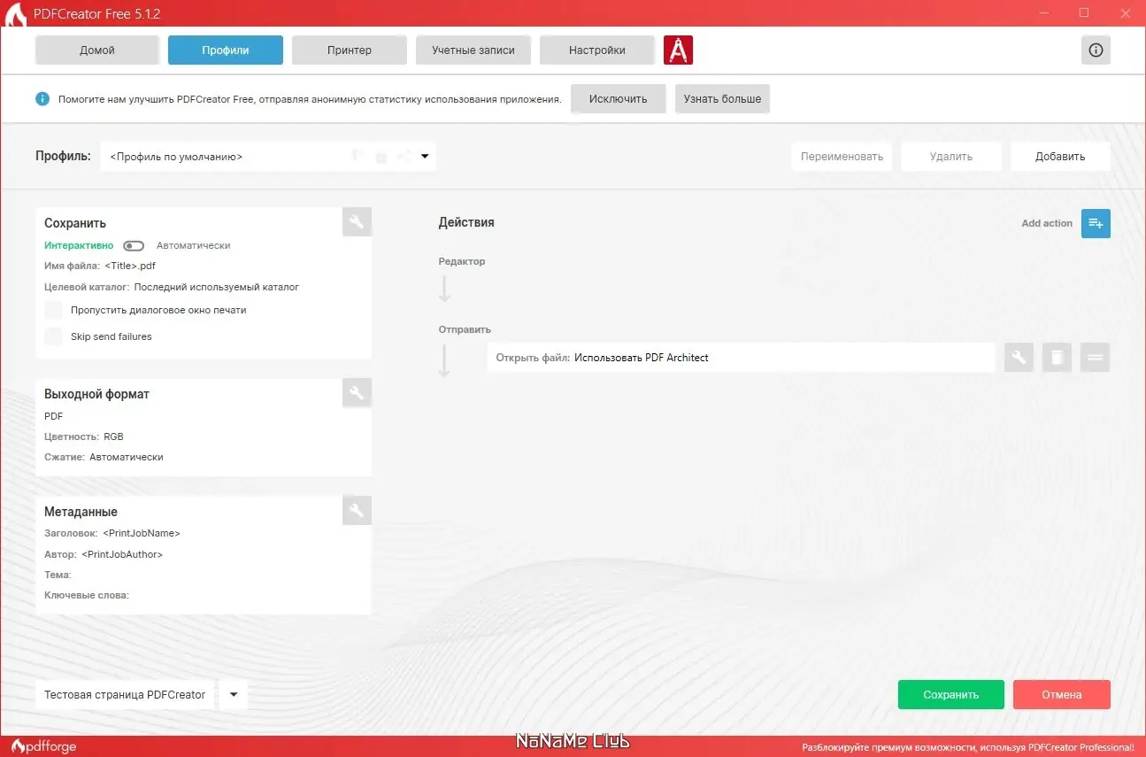Check Пропустить диалоговое окно печати box
Viewport: 1146px width, 757px height.
(x=54, y=310)
